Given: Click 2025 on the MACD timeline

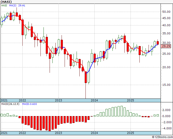Looking at the screenshot, I should point(131,133).
